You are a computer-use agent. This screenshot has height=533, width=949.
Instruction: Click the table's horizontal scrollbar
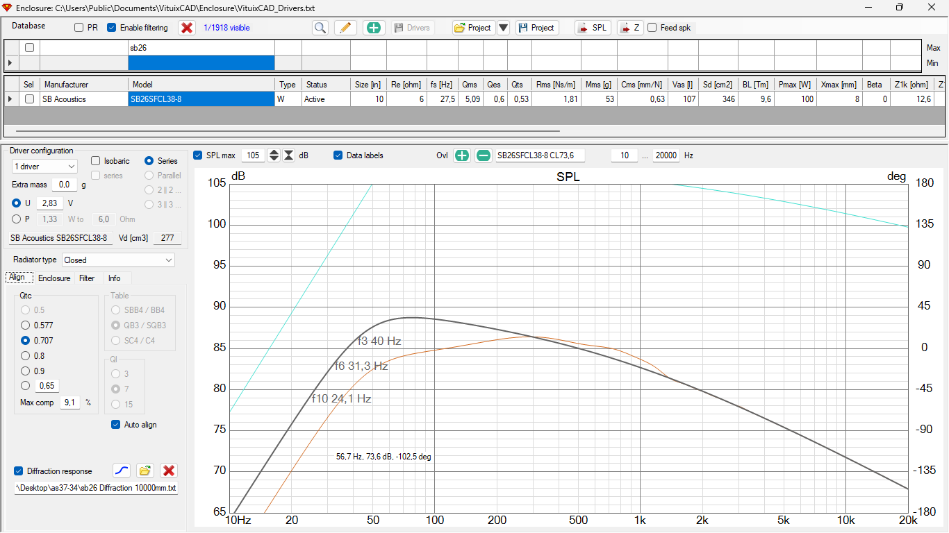pyautogui.click(x=288, y=130)
